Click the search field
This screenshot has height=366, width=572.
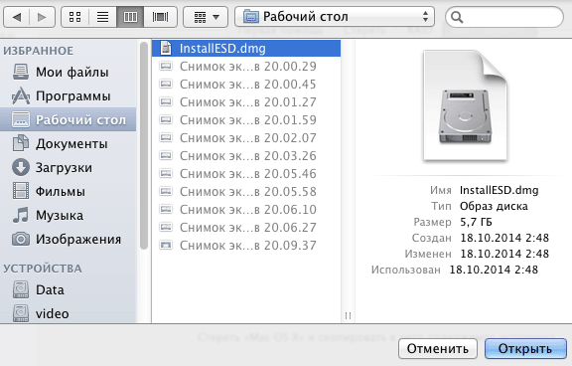504,17
